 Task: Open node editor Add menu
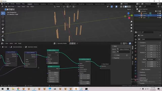[16, 43]
